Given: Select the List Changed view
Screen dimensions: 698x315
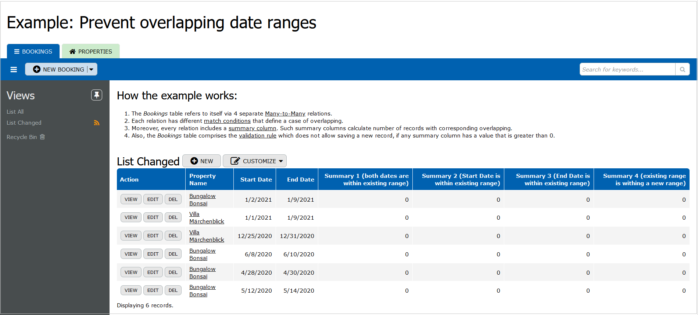Looking at the screenshot, I should [24, 123].
